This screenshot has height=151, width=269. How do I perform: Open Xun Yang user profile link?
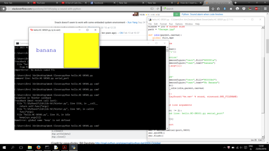coord(132,22)
